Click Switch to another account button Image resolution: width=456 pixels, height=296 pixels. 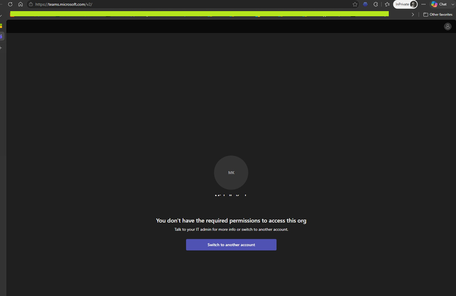231,245
